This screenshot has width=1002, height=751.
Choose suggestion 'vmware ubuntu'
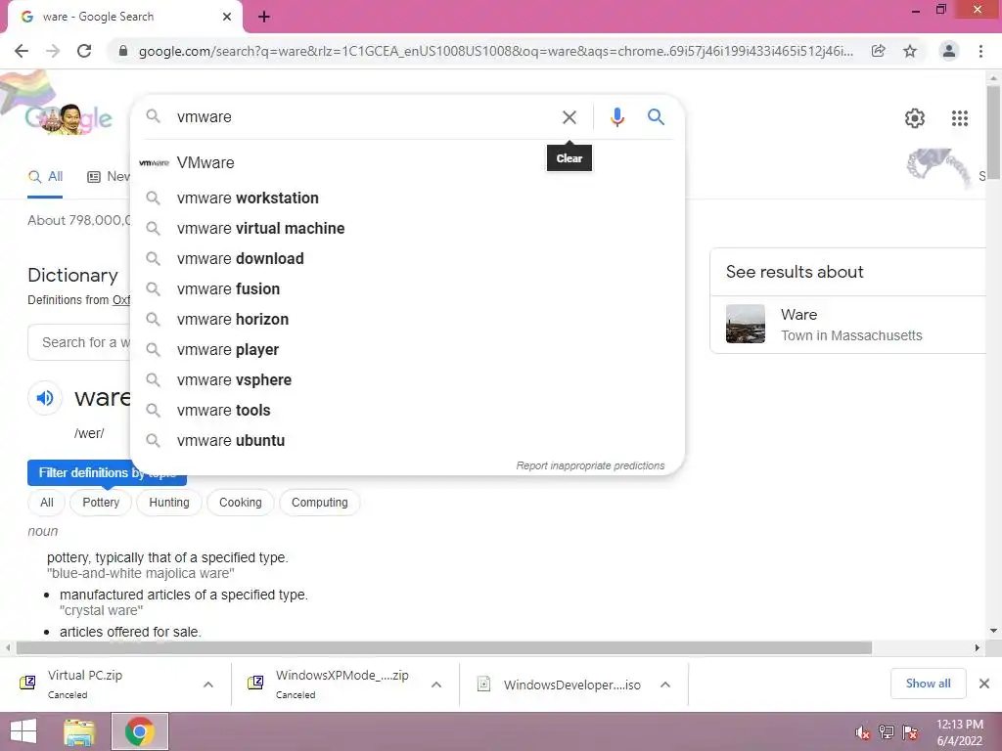click(x=407, y=441)
